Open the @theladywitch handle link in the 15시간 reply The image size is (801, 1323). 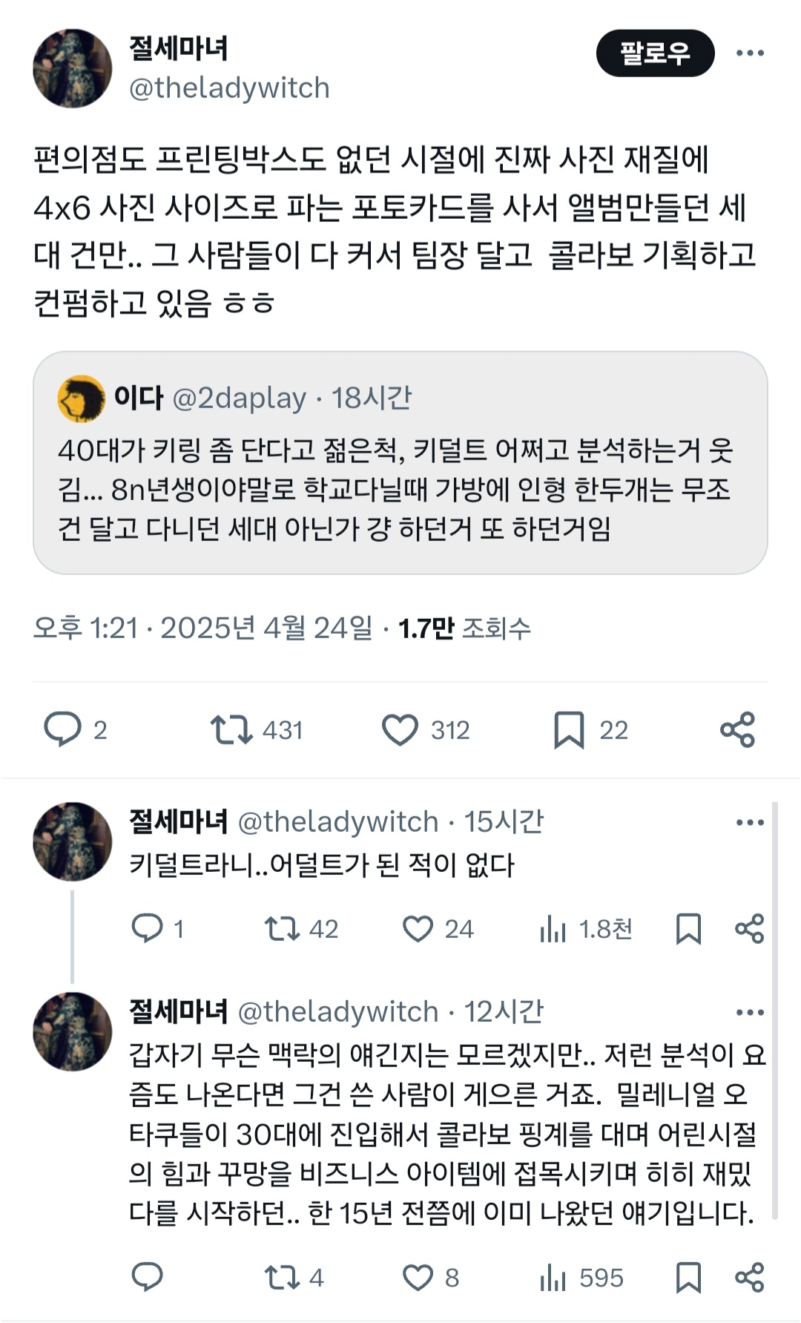click(338, 821)
